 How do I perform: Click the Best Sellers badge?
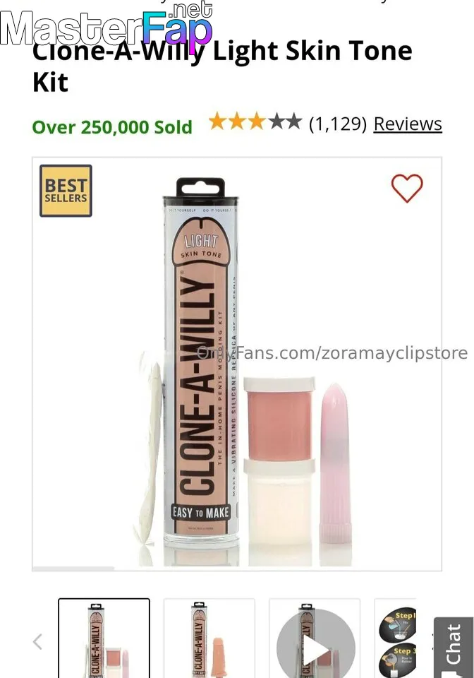66,191
